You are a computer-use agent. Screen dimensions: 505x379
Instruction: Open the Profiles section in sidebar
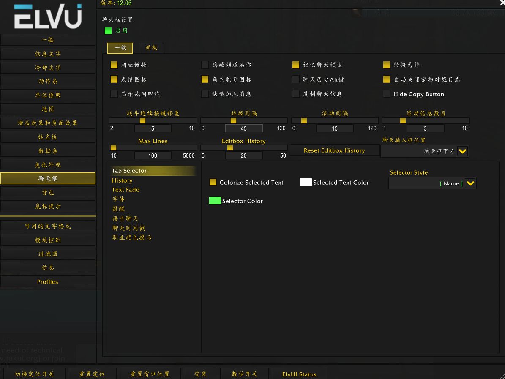coord(48,282)
